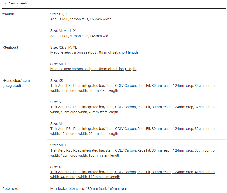Click the Aeolus RSL 145mm width saddle text

click(81, 36)
